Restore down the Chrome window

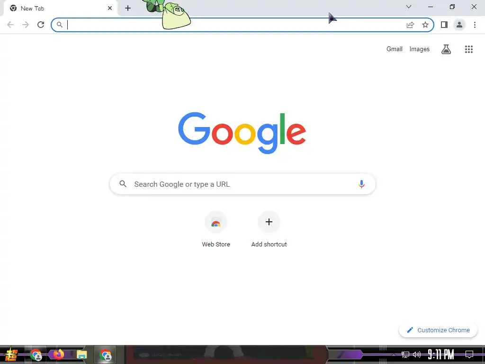pos(452,7)
